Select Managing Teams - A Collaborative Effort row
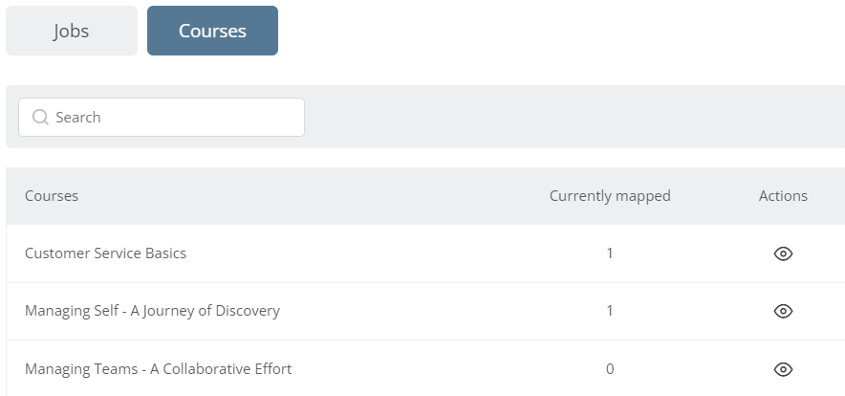Image resolution: width=845 pixels, height=396 pixels. click(425, 368)
